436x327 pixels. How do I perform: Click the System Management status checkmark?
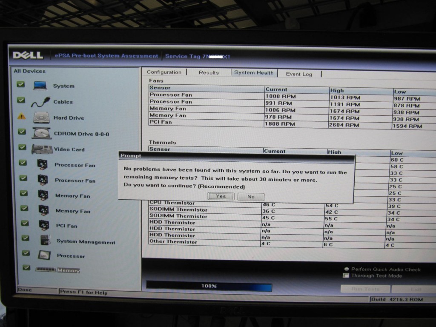coord(26,238)
